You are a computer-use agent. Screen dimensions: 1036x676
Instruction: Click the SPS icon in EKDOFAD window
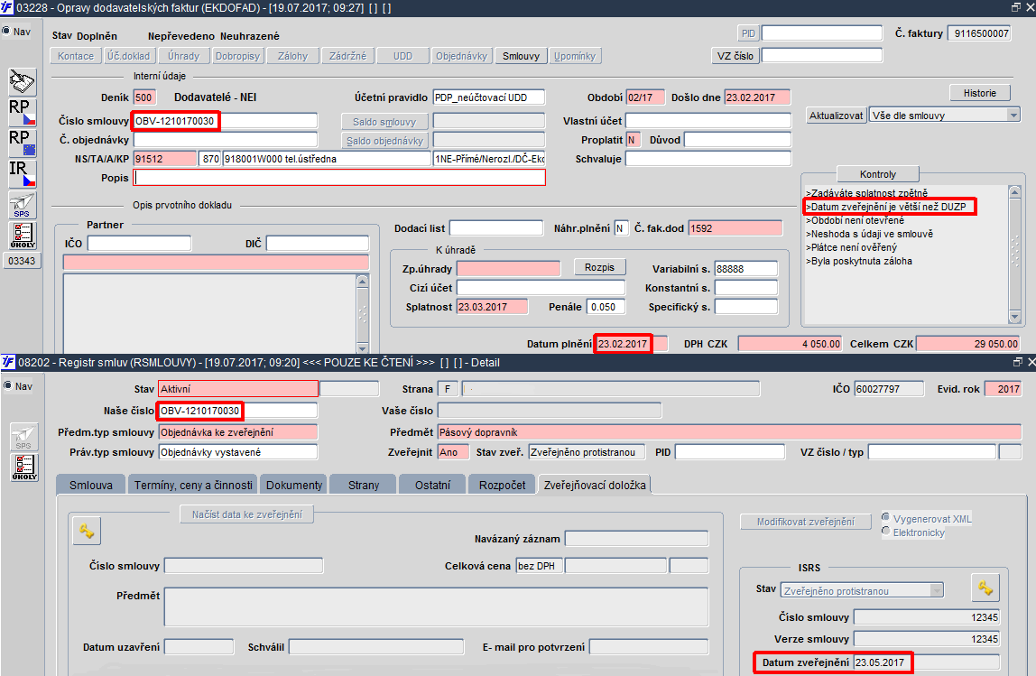[x=22, y=205]
